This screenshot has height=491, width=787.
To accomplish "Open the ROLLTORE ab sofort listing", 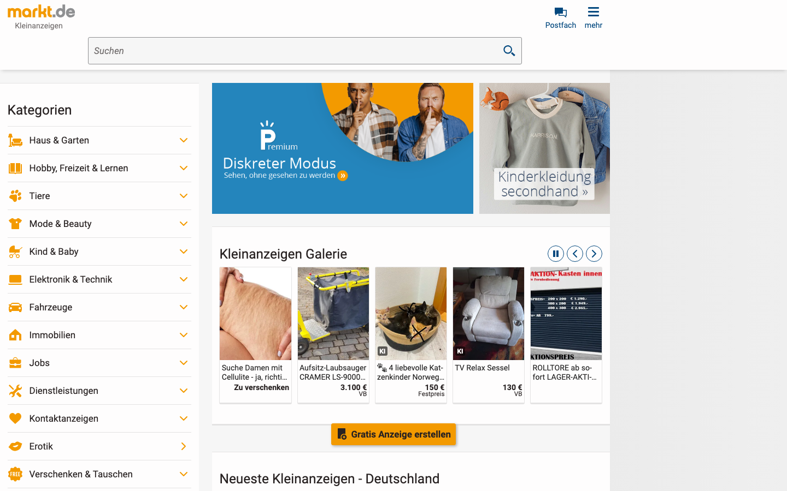I will (566, 335).
